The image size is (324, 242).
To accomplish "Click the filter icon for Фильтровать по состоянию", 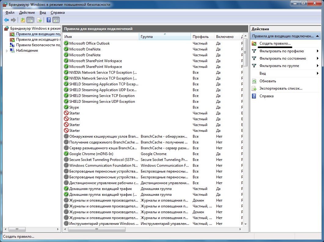I will click(254, 58).
